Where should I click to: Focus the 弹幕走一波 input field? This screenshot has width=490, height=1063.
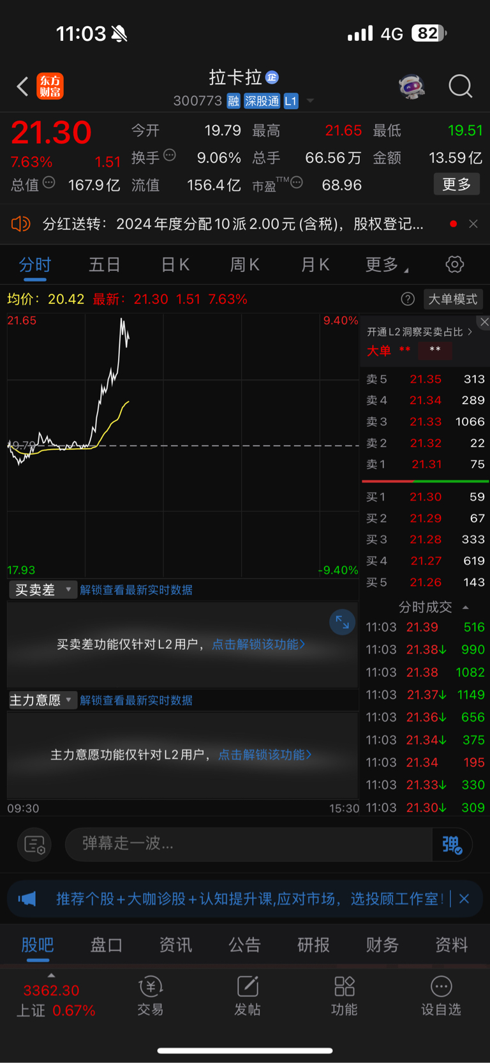(x=249, y=844)
